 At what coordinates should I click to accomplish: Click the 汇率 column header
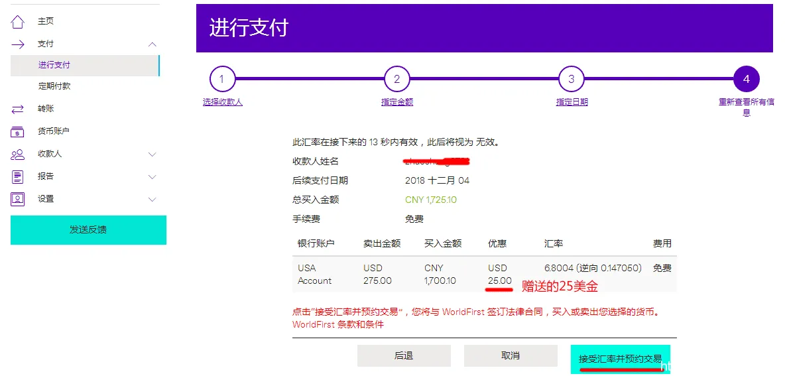[x=554, y=243]
